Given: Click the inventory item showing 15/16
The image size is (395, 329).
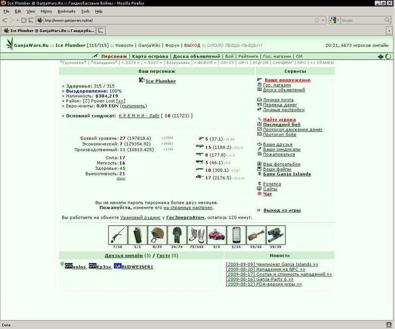Looking at the screenshot, I should tap(256, 235).
